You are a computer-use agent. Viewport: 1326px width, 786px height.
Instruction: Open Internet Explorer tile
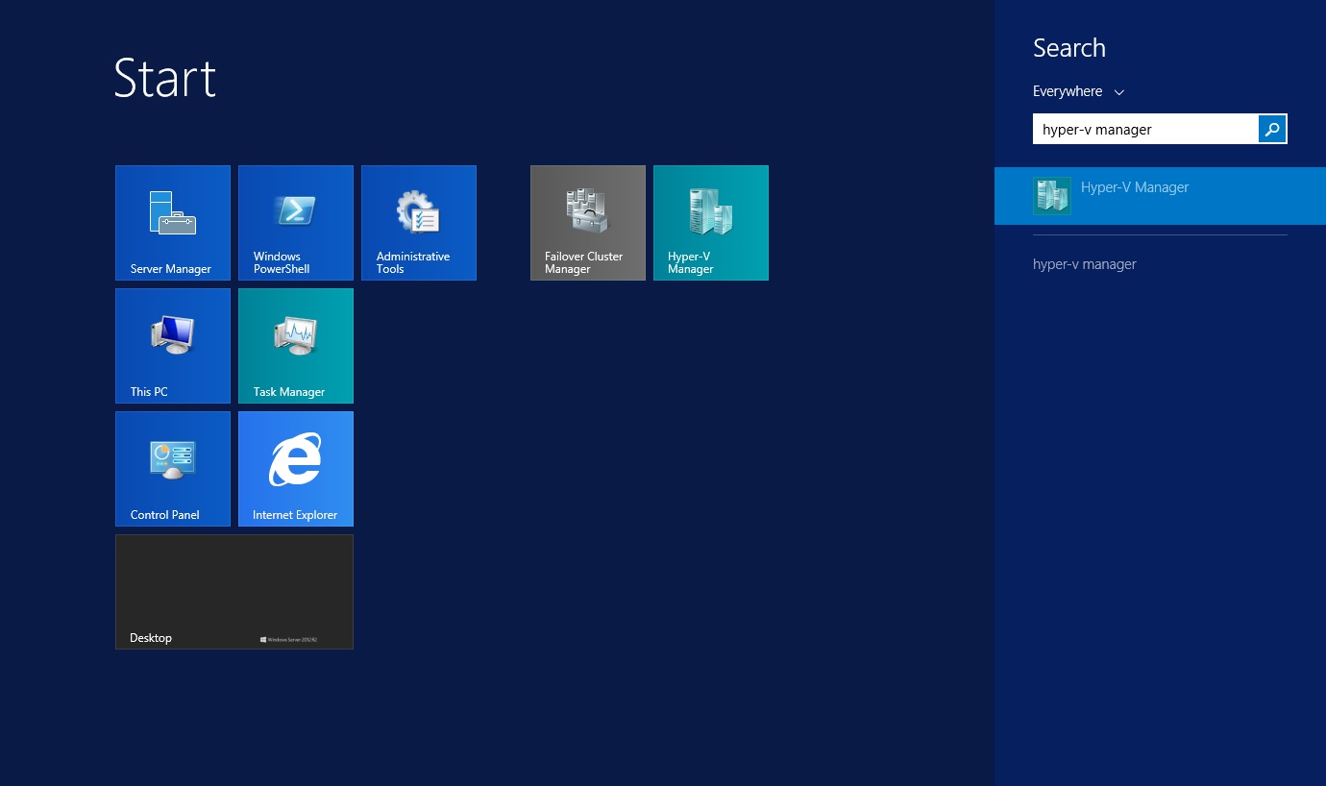(295, 468)
